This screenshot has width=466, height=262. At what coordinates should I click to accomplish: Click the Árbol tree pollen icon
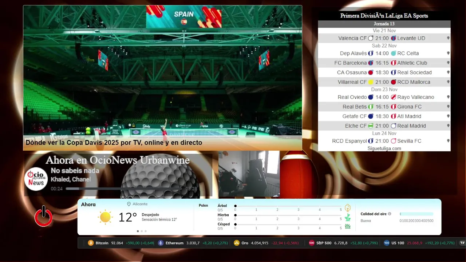(x=348, y=208)
